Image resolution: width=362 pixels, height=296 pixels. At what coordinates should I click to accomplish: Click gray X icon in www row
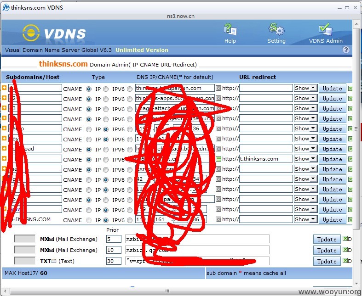[x=218, y=209]
